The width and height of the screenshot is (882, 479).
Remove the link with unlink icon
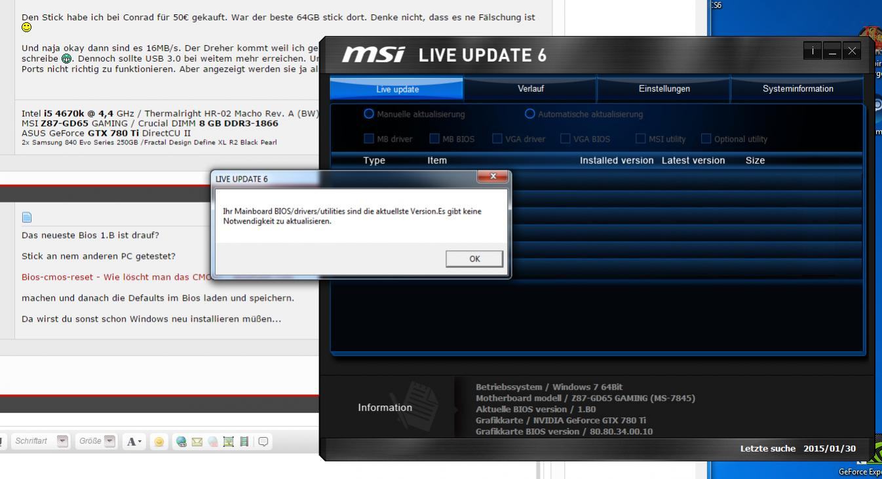tap(212, 442)
